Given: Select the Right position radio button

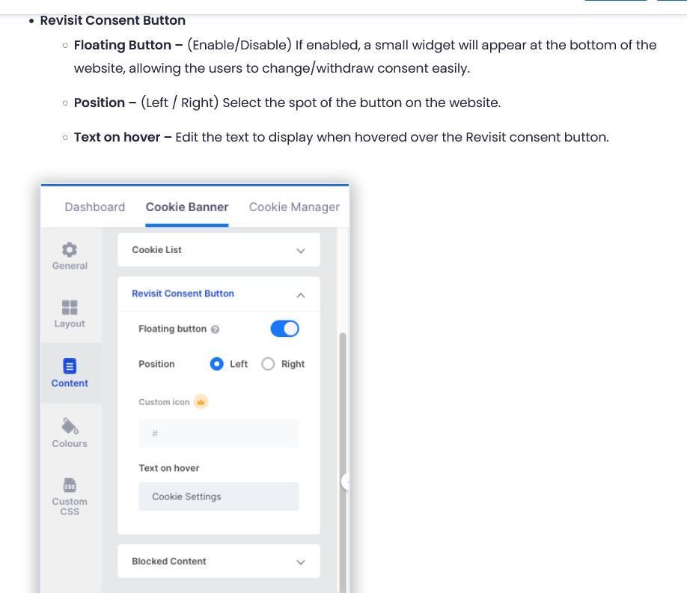Looking at the screenshot, I should click(268, 364).
